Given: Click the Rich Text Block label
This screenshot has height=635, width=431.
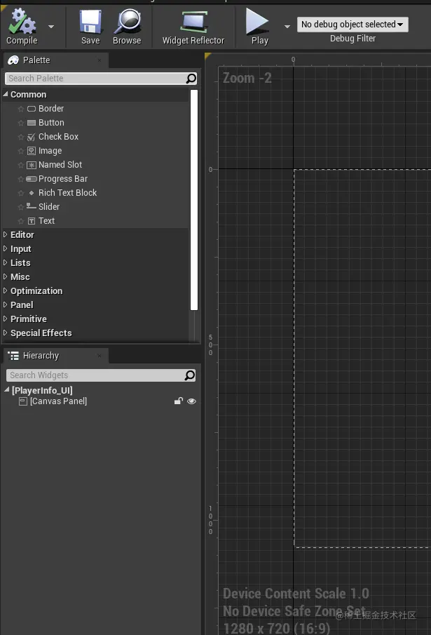Looking at the screenshot, I should point(67,193).
